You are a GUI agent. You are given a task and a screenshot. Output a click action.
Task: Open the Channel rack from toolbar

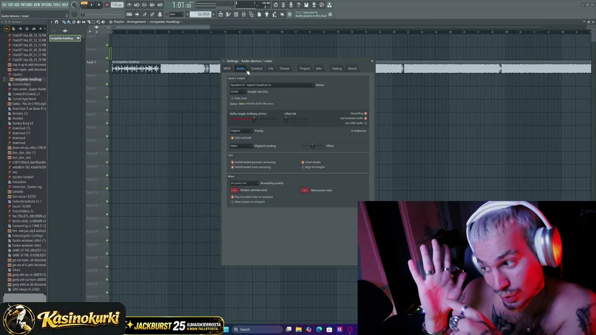click(236, 14)
